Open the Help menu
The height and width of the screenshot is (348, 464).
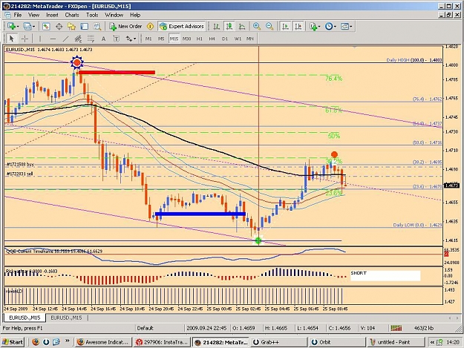click(x=135, y=15)
